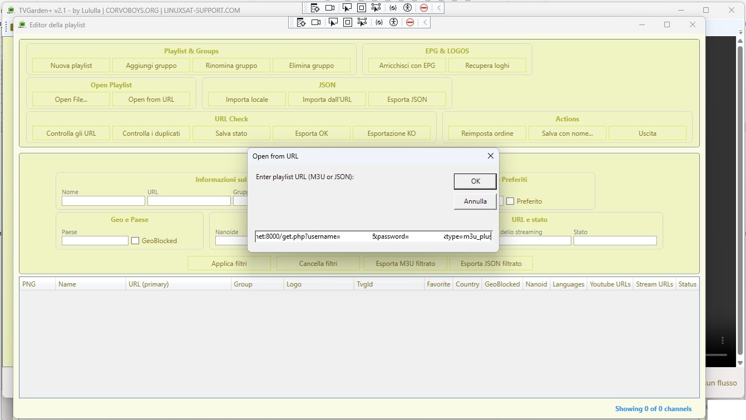Click red minus circle icon in editor toolbar
The image size is (746, 420).
(x=410, y=22)
